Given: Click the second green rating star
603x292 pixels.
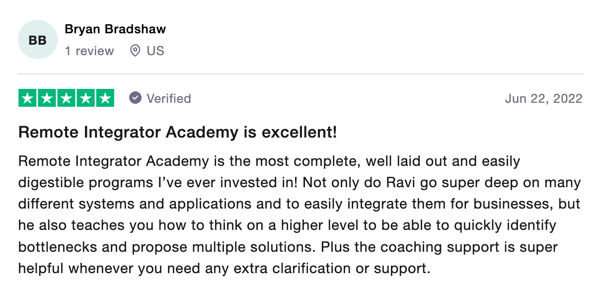Looking at the screenshot, I should coord(47,98).
